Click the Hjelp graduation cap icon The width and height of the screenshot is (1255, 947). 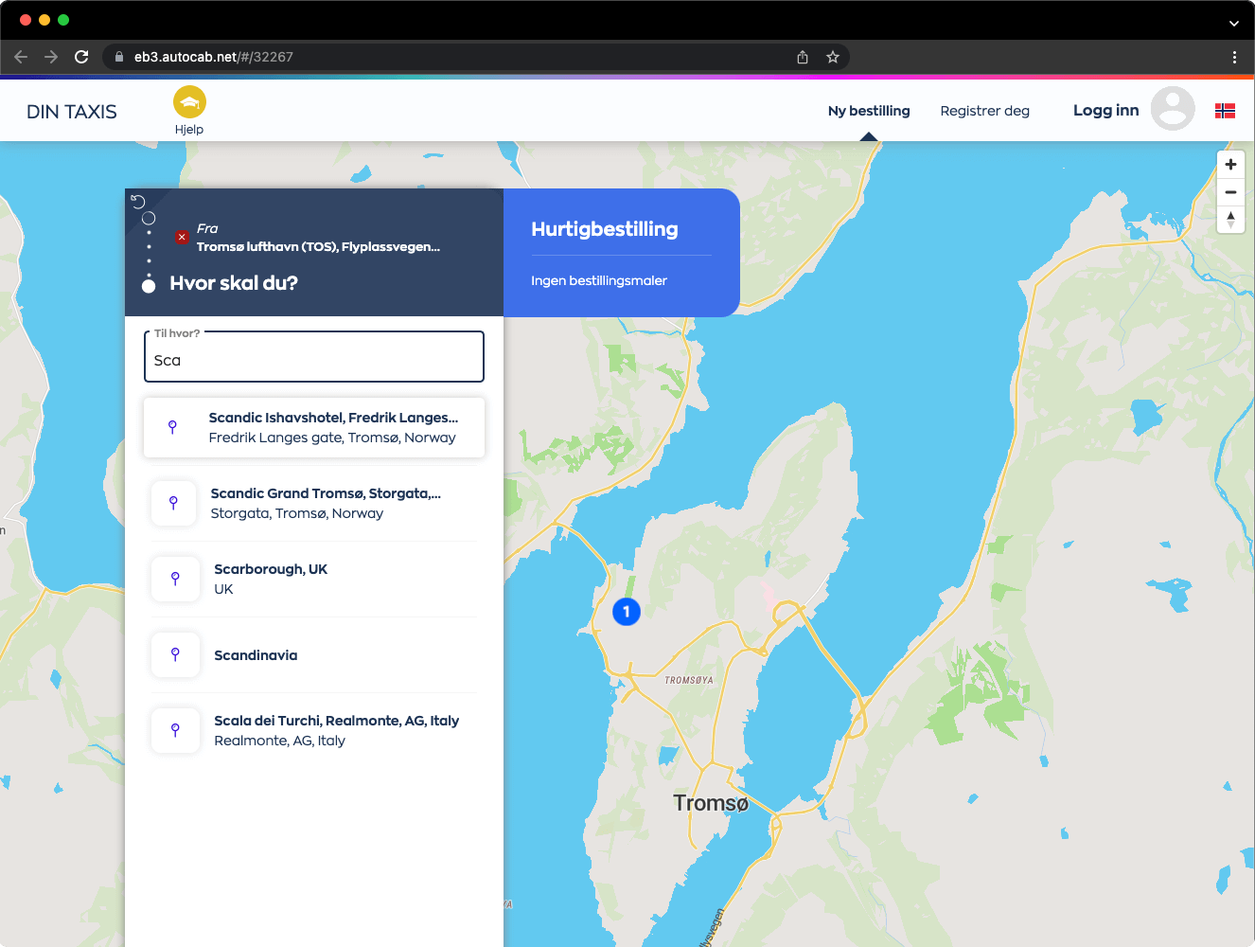click(189, 102)
